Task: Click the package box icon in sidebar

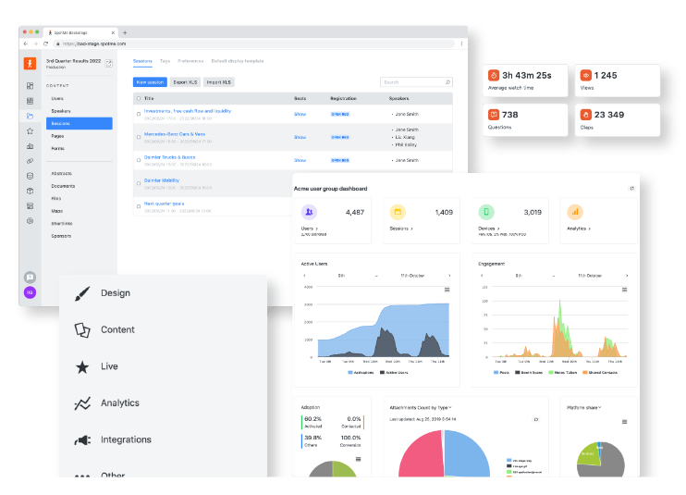Action: (x=30, y=191)
